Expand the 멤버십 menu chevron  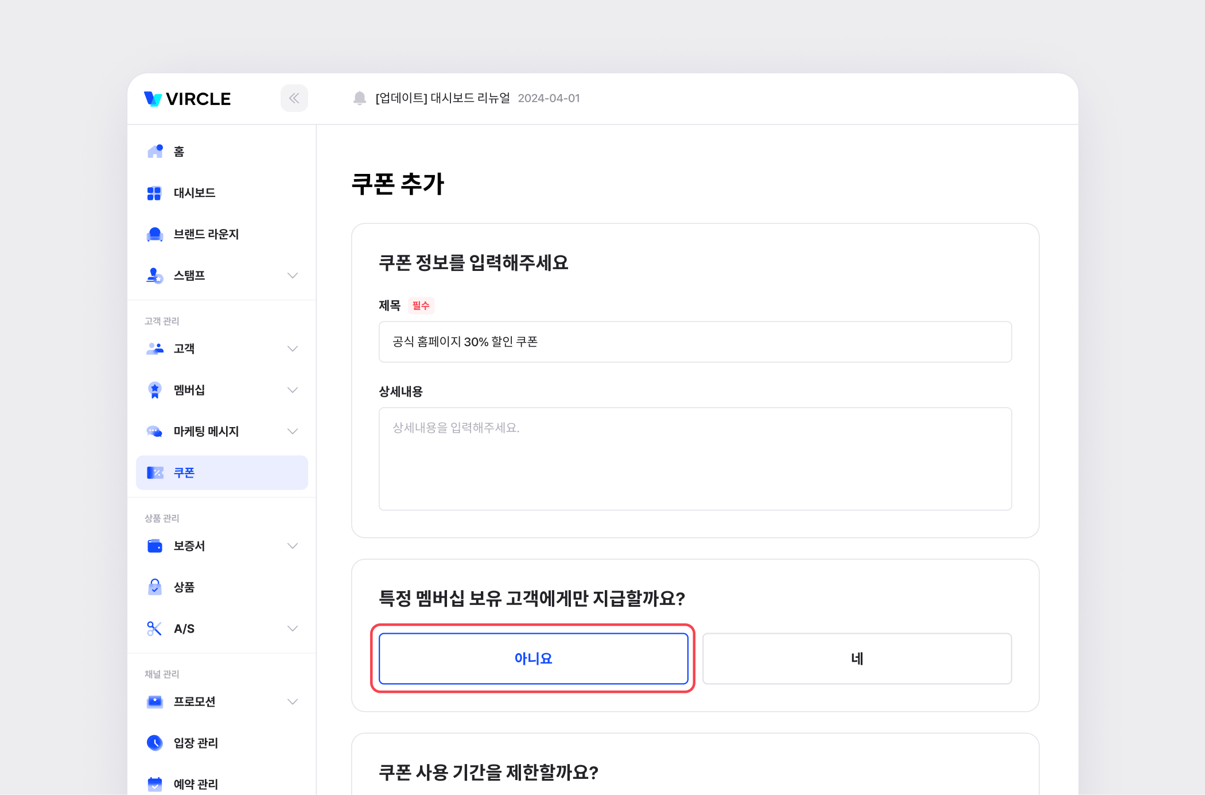pyautogui.click(x=293, y=390)
